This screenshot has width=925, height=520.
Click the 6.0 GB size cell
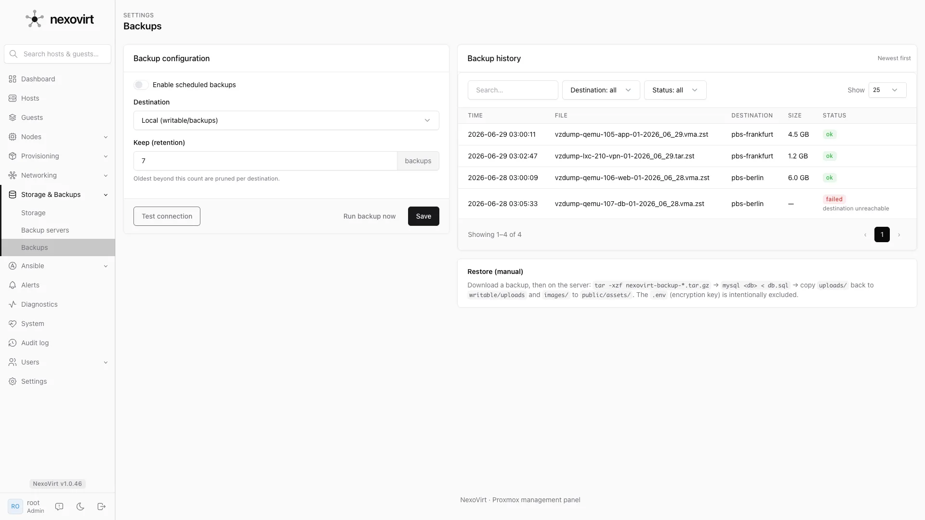pyautogui.click(x=798, y=178)
